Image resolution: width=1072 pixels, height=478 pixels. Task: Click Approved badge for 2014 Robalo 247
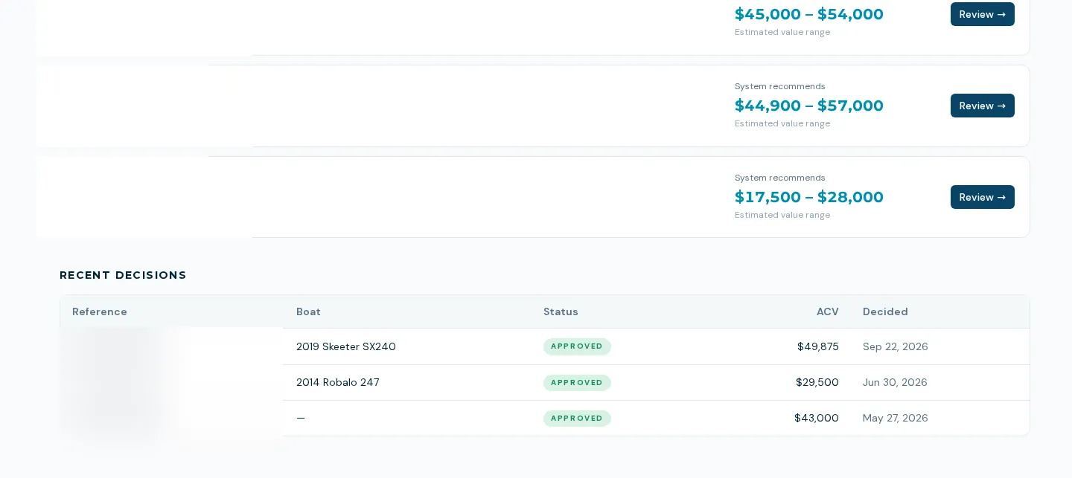pos(577,382)
